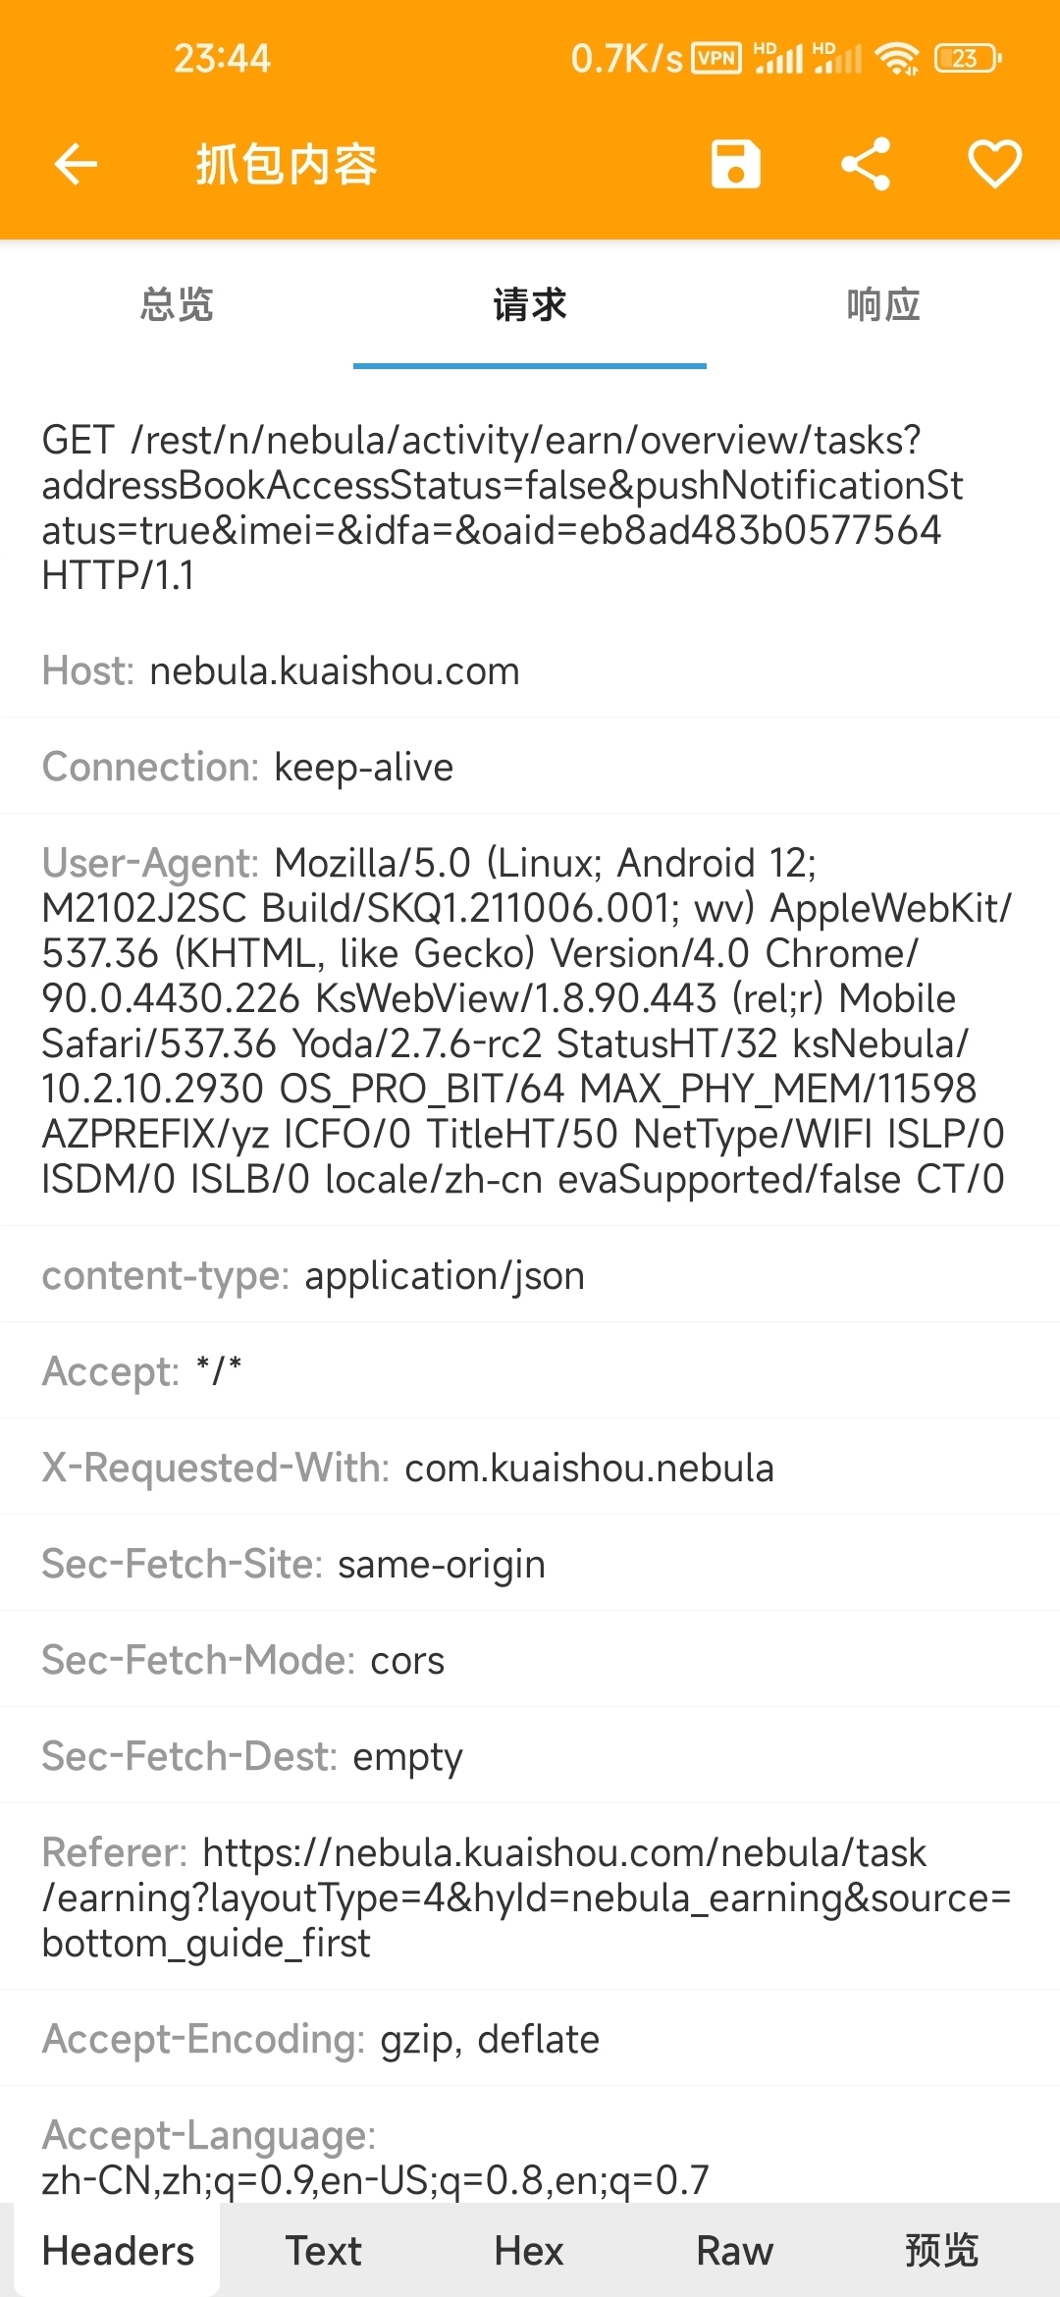Tap the VPN status icon
Image resolution: width=1060 pixels, height=2297 pixels.
coord(716,59)
